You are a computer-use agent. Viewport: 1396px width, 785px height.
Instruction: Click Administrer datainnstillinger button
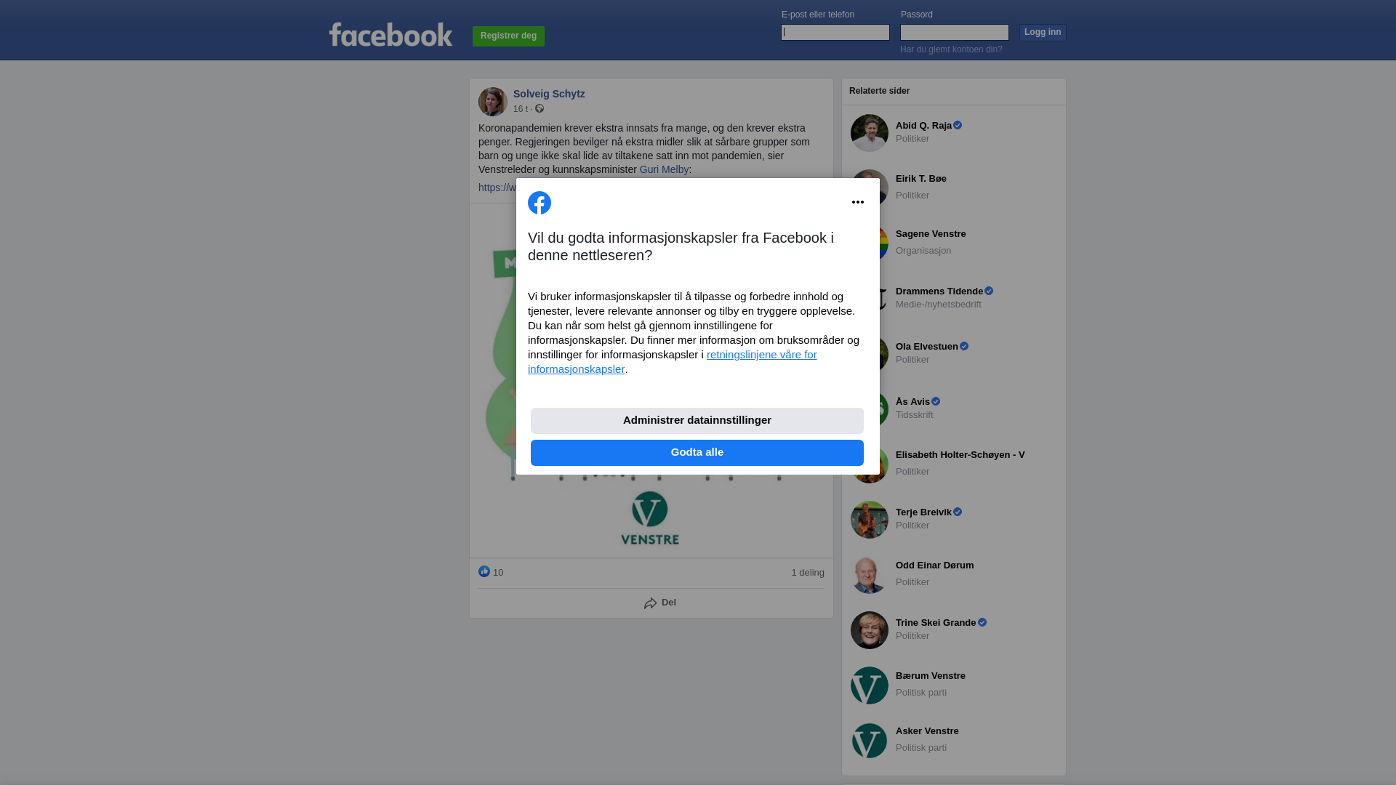697,421
